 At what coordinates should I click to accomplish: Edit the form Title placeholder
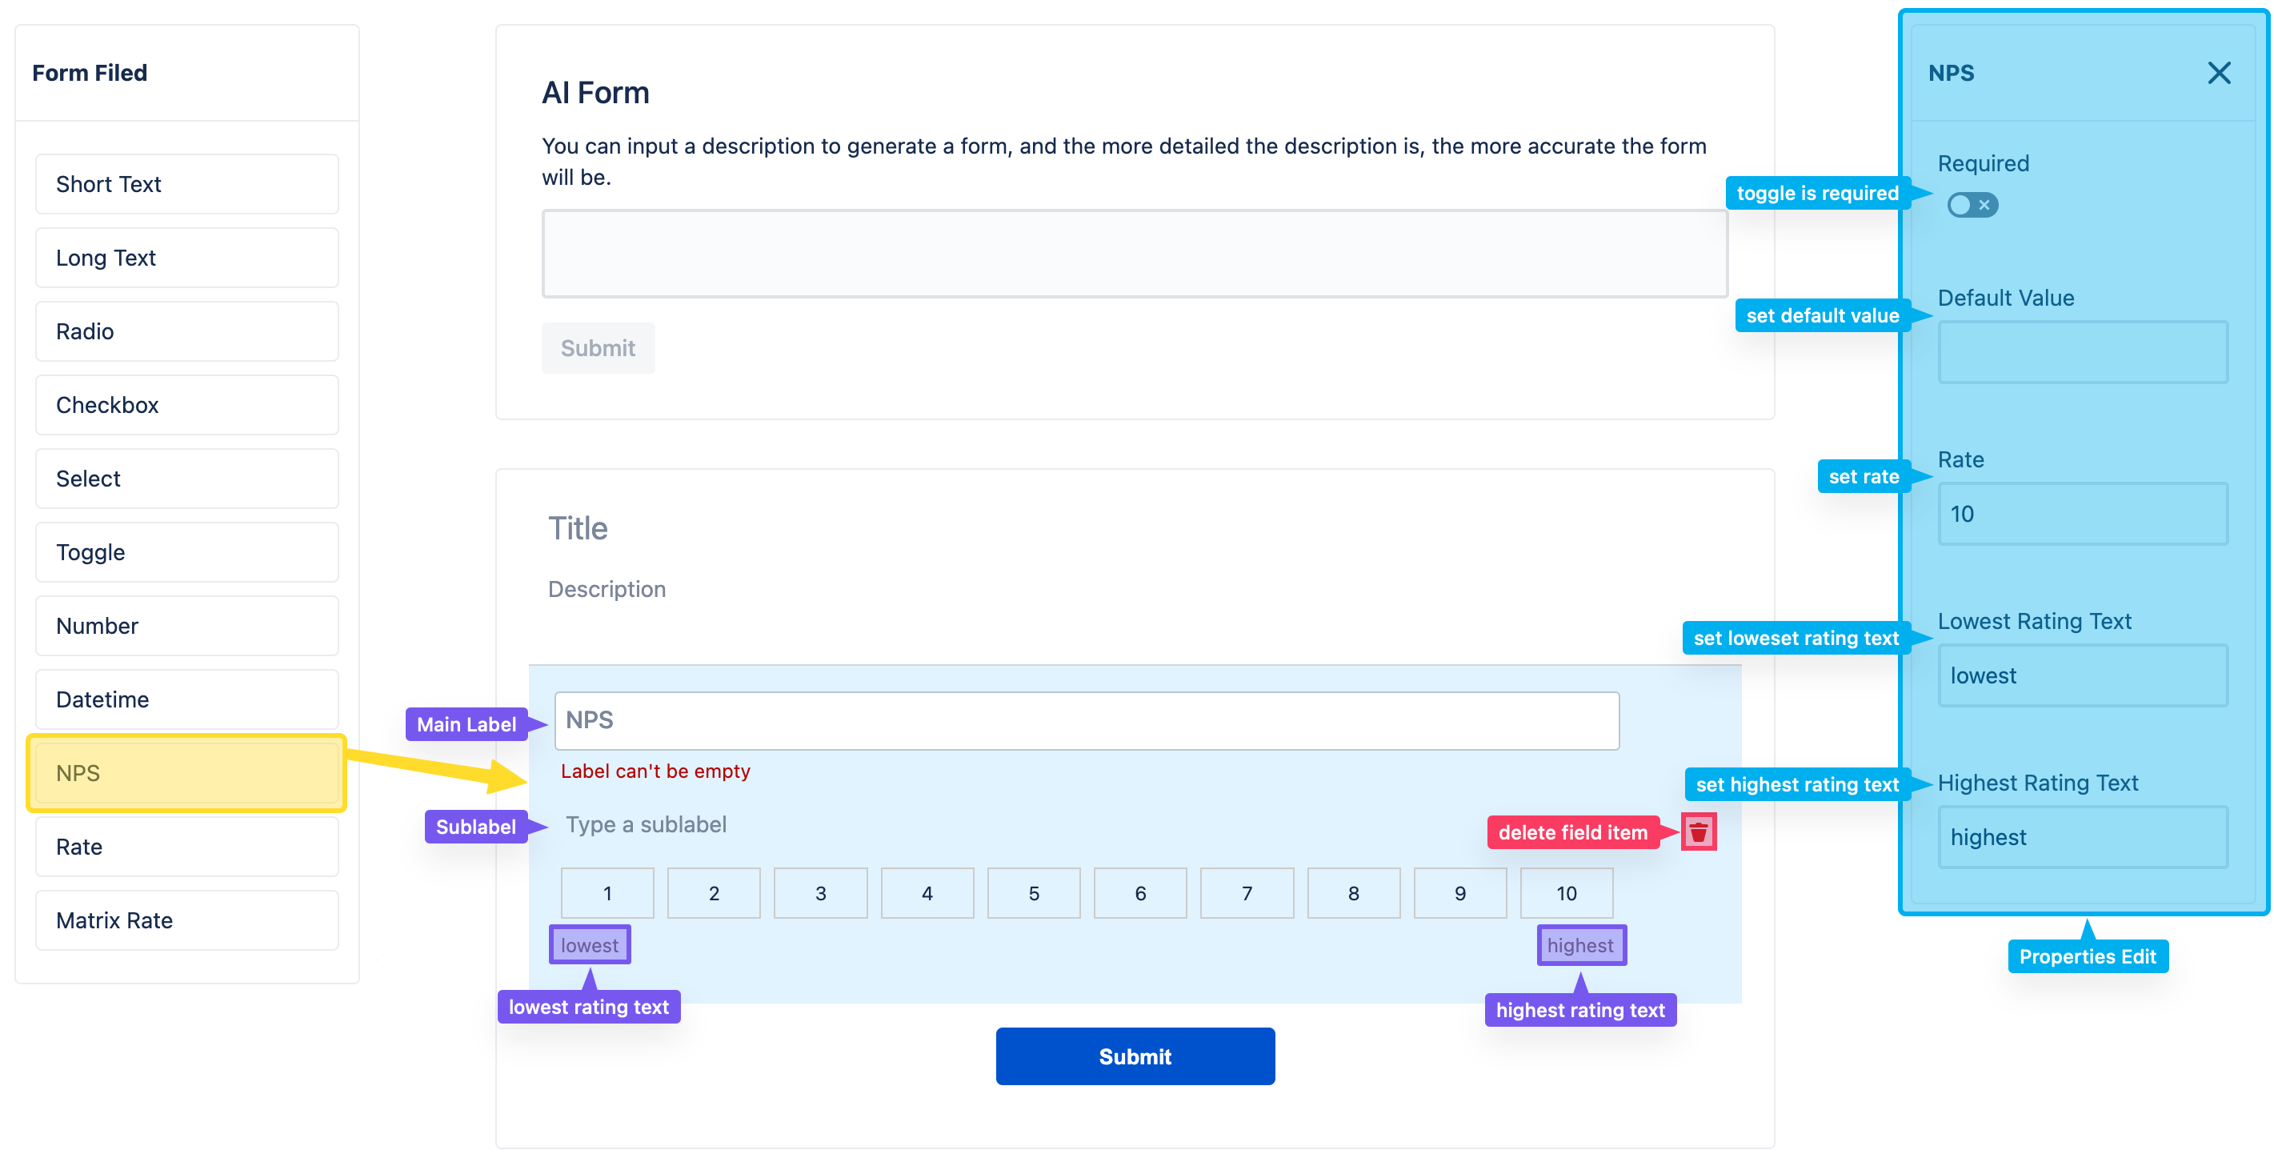click(x=578, y=528)
